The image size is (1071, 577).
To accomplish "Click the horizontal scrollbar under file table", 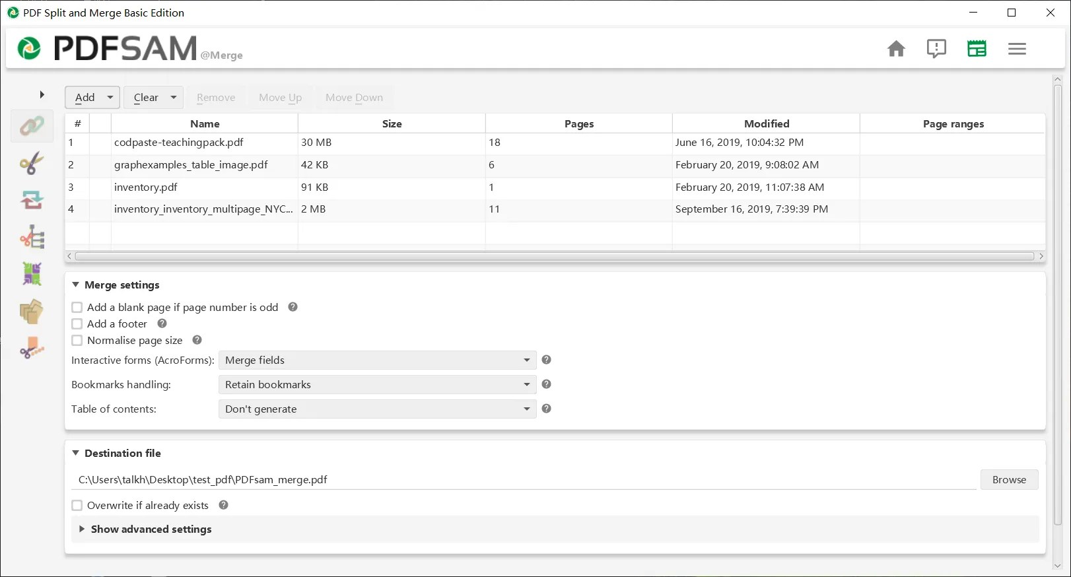I will [x=555, y=256].
